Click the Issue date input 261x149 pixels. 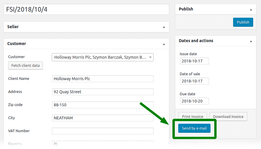coord(194,61)
